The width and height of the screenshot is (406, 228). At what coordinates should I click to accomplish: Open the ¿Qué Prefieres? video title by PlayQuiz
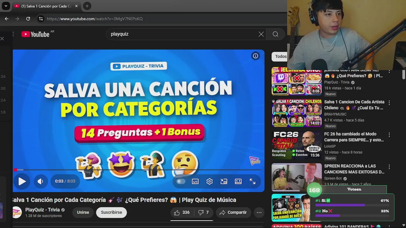[353, 73]
